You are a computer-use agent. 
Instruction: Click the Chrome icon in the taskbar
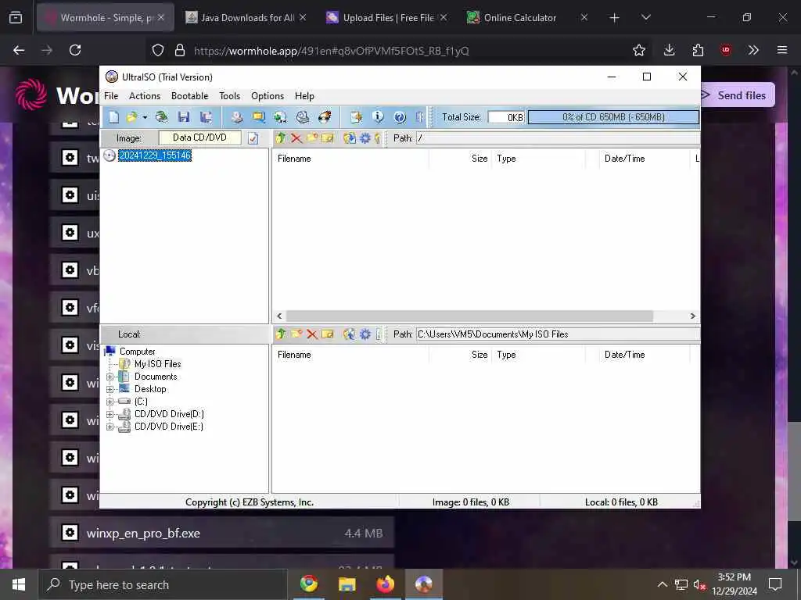308,584
